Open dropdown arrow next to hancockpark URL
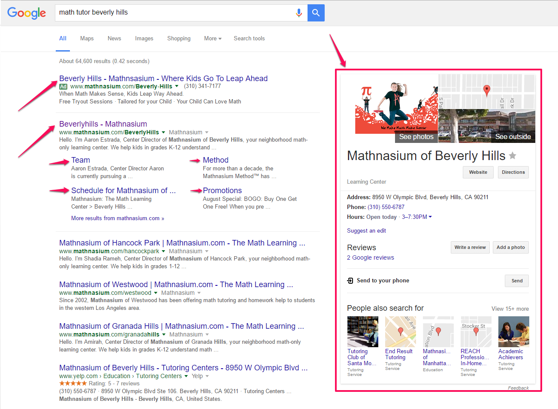The image size is (558, 409). click(x=163, y=251)
